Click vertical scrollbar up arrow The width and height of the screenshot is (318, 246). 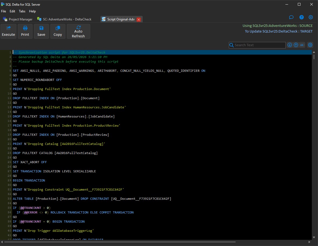[314, 52]
